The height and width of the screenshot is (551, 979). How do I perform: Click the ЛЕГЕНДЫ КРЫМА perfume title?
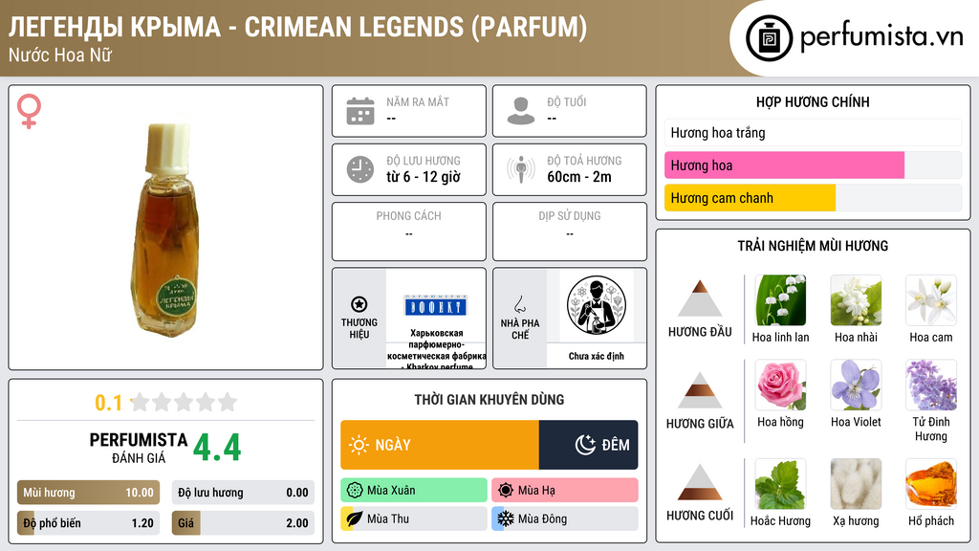(297, 28)
